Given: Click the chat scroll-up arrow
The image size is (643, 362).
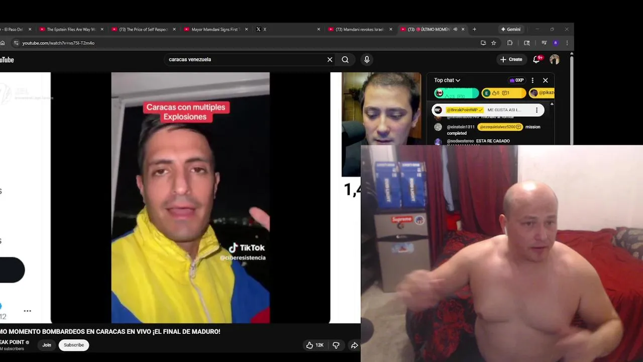Looking at the screenshot, I should tap(552, 104).
